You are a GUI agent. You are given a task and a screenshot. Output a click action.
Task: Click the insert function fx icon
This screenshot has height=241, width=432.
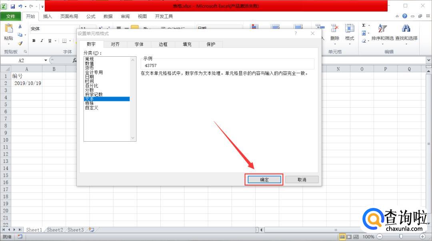[x=74, y=60]
